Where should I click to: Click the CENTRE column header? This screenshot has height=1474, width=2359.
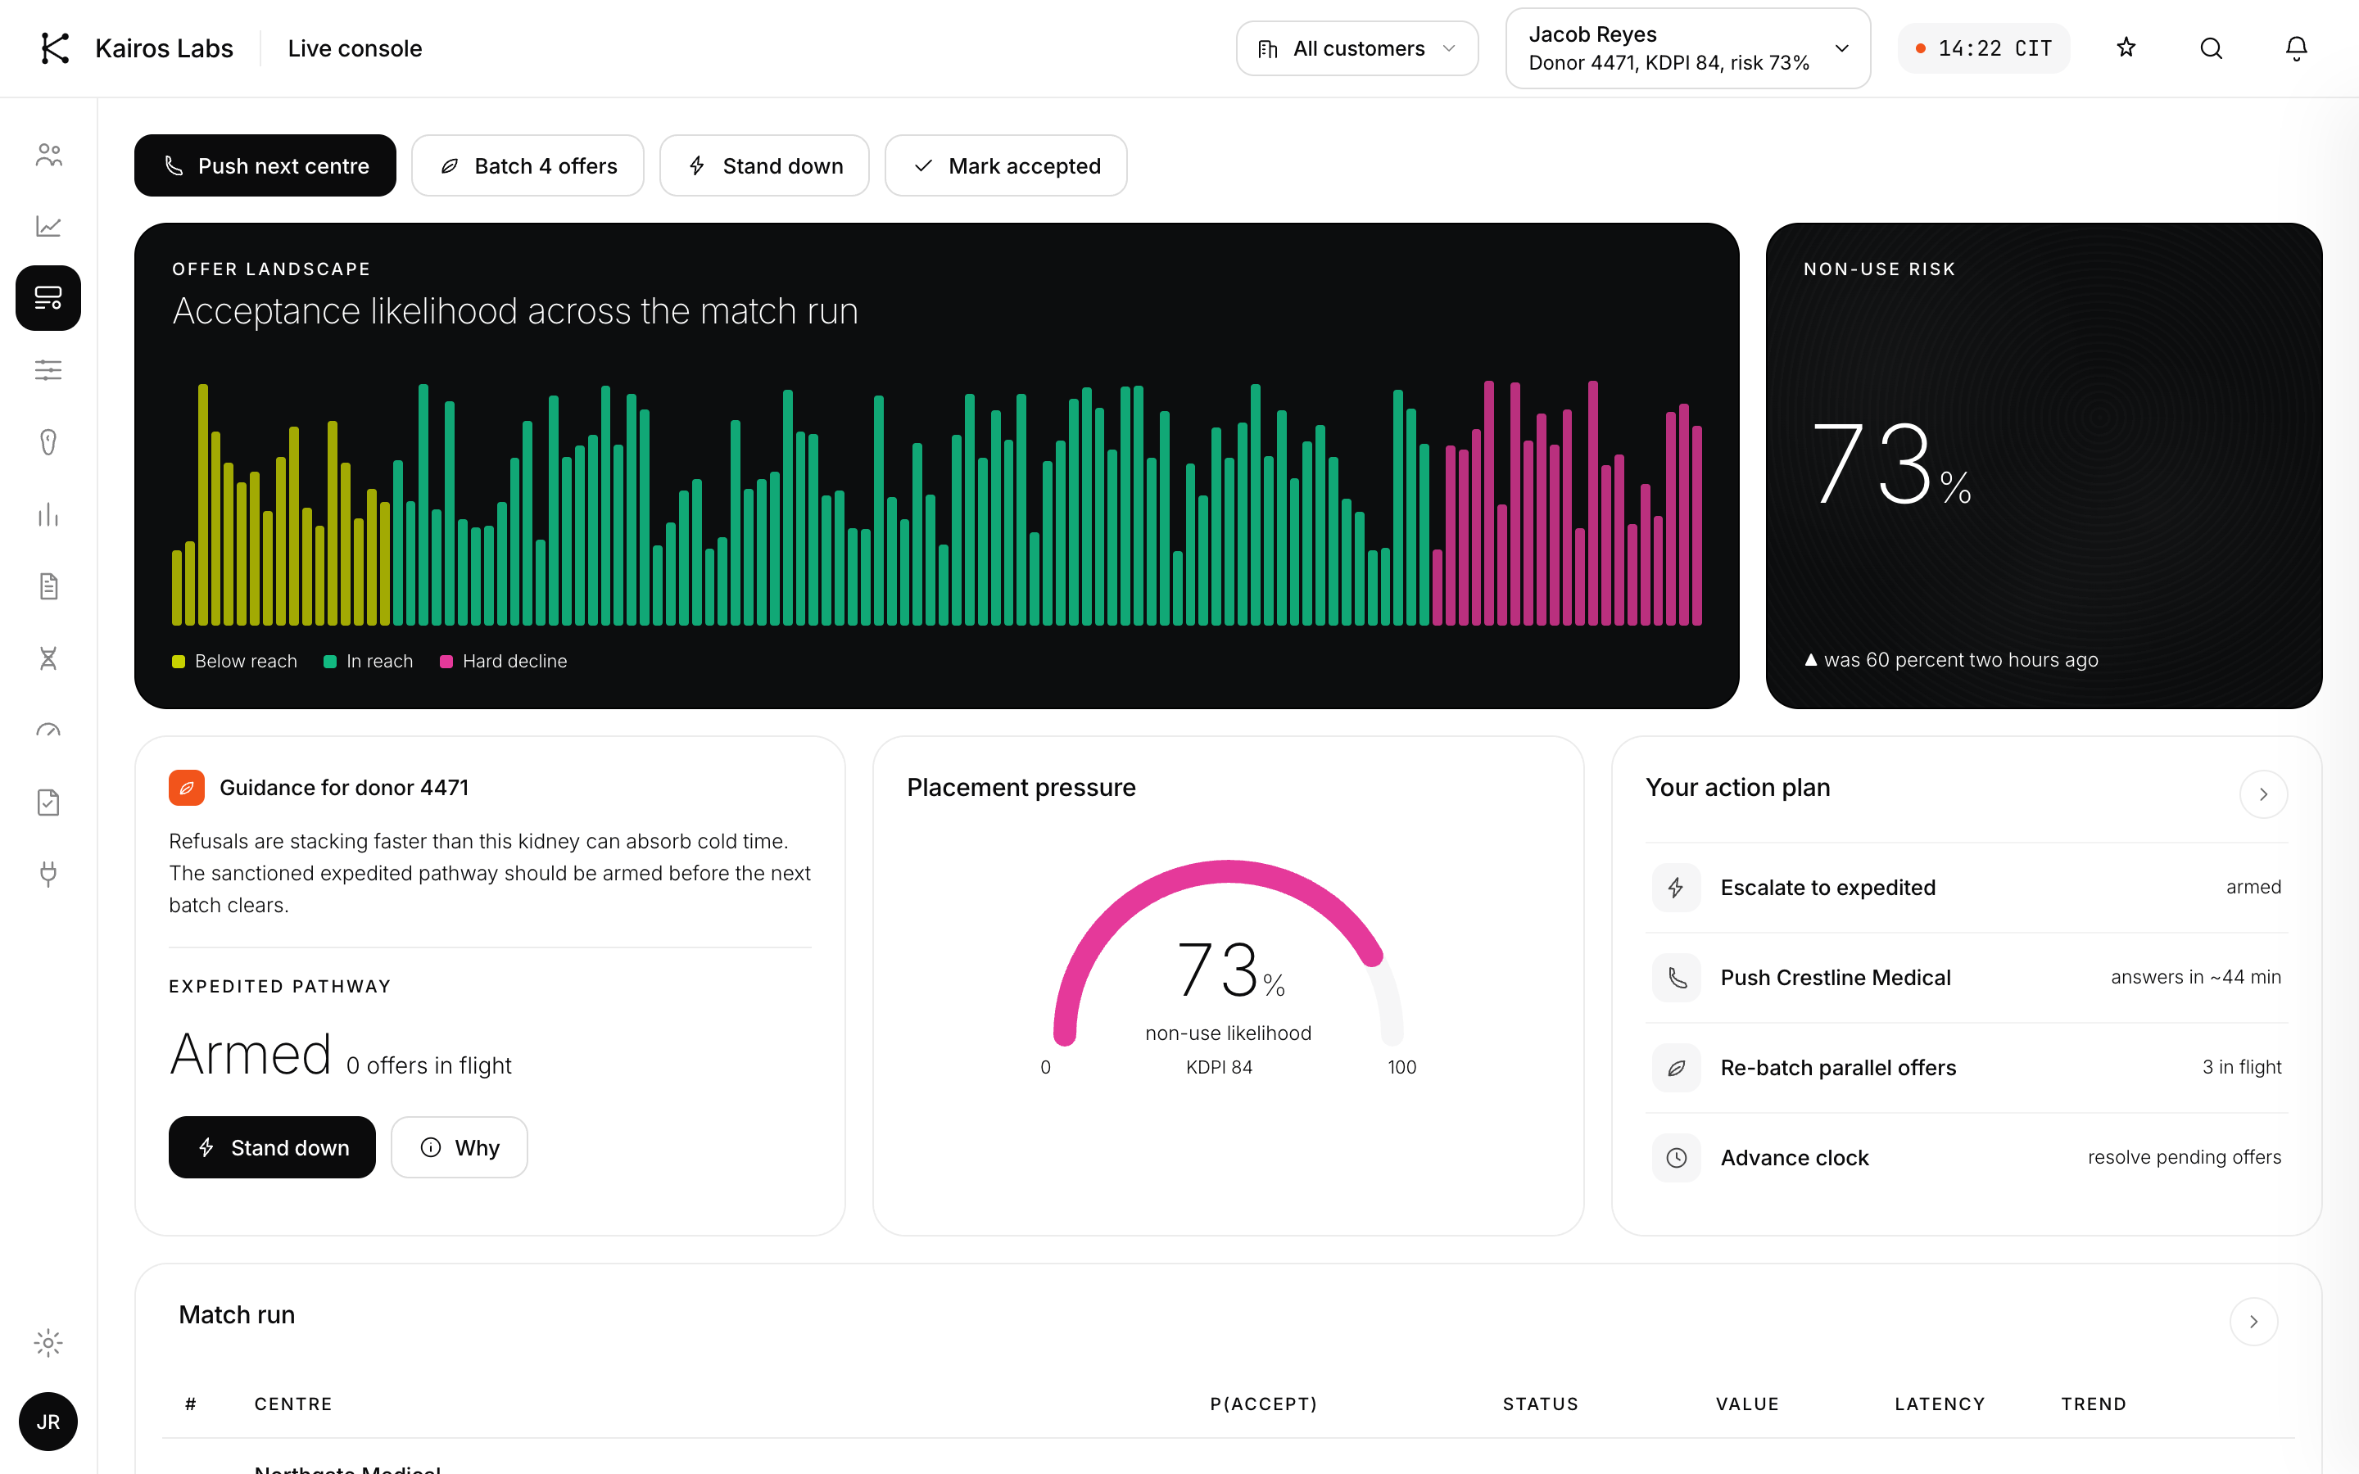[x=293, y=1404]
